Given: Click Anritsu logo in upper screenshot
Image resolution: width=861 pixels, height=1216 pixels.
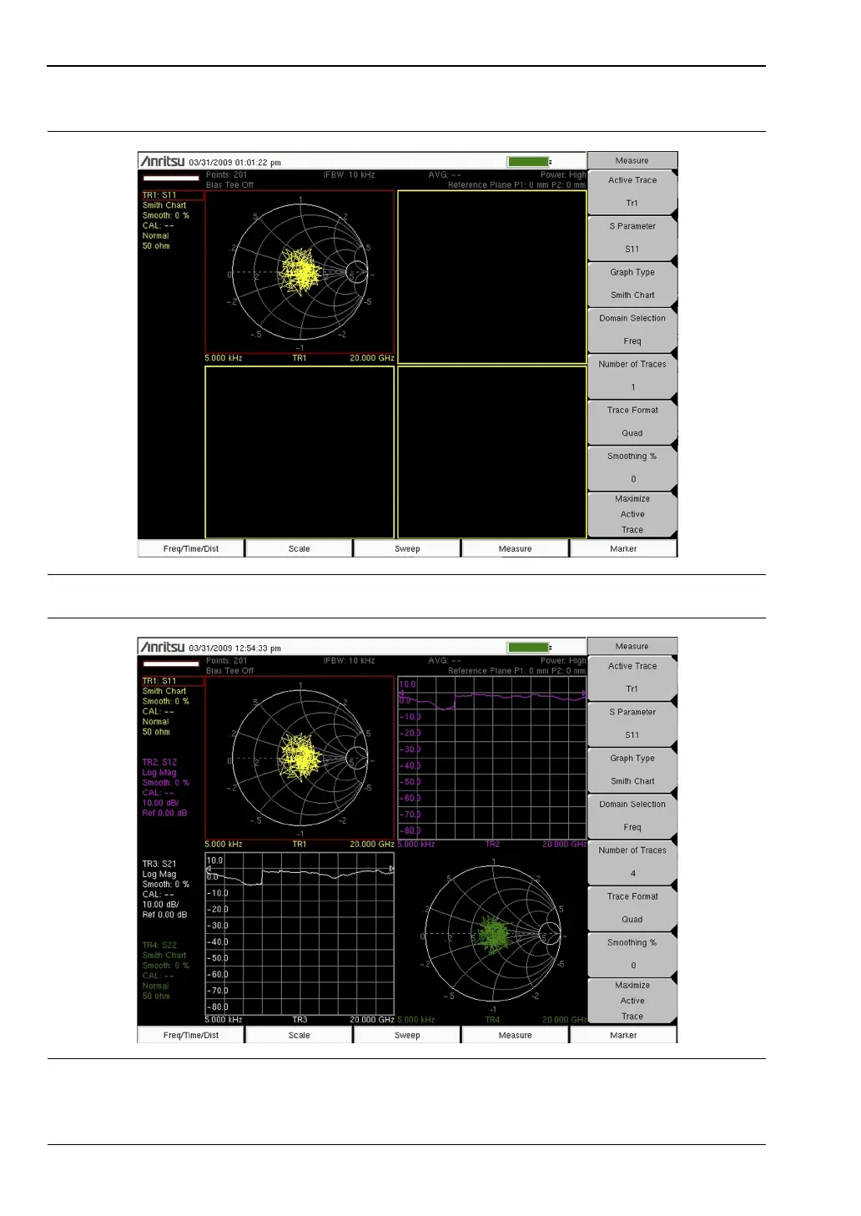Looking at the screenshot, I should (x=163, y=161).
